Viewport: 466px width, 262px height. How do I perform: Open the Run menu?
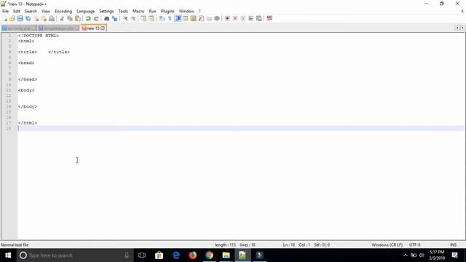(152, 12)
